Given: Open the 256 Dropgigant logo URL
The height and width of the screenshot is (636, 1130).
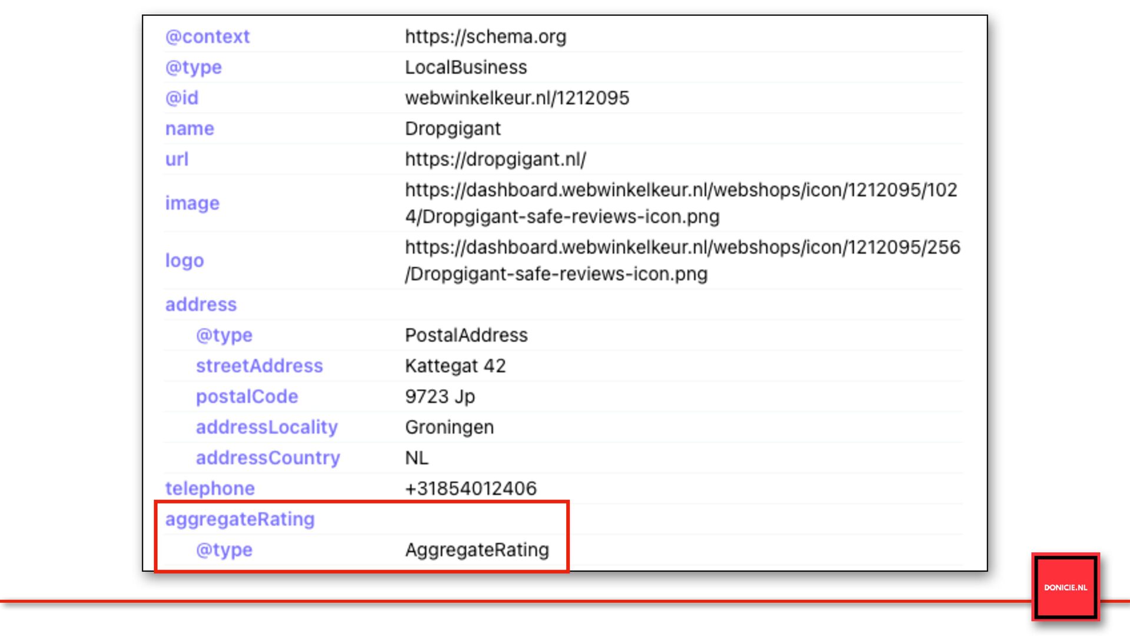Looking at the screenshot, I should point(682,260).
